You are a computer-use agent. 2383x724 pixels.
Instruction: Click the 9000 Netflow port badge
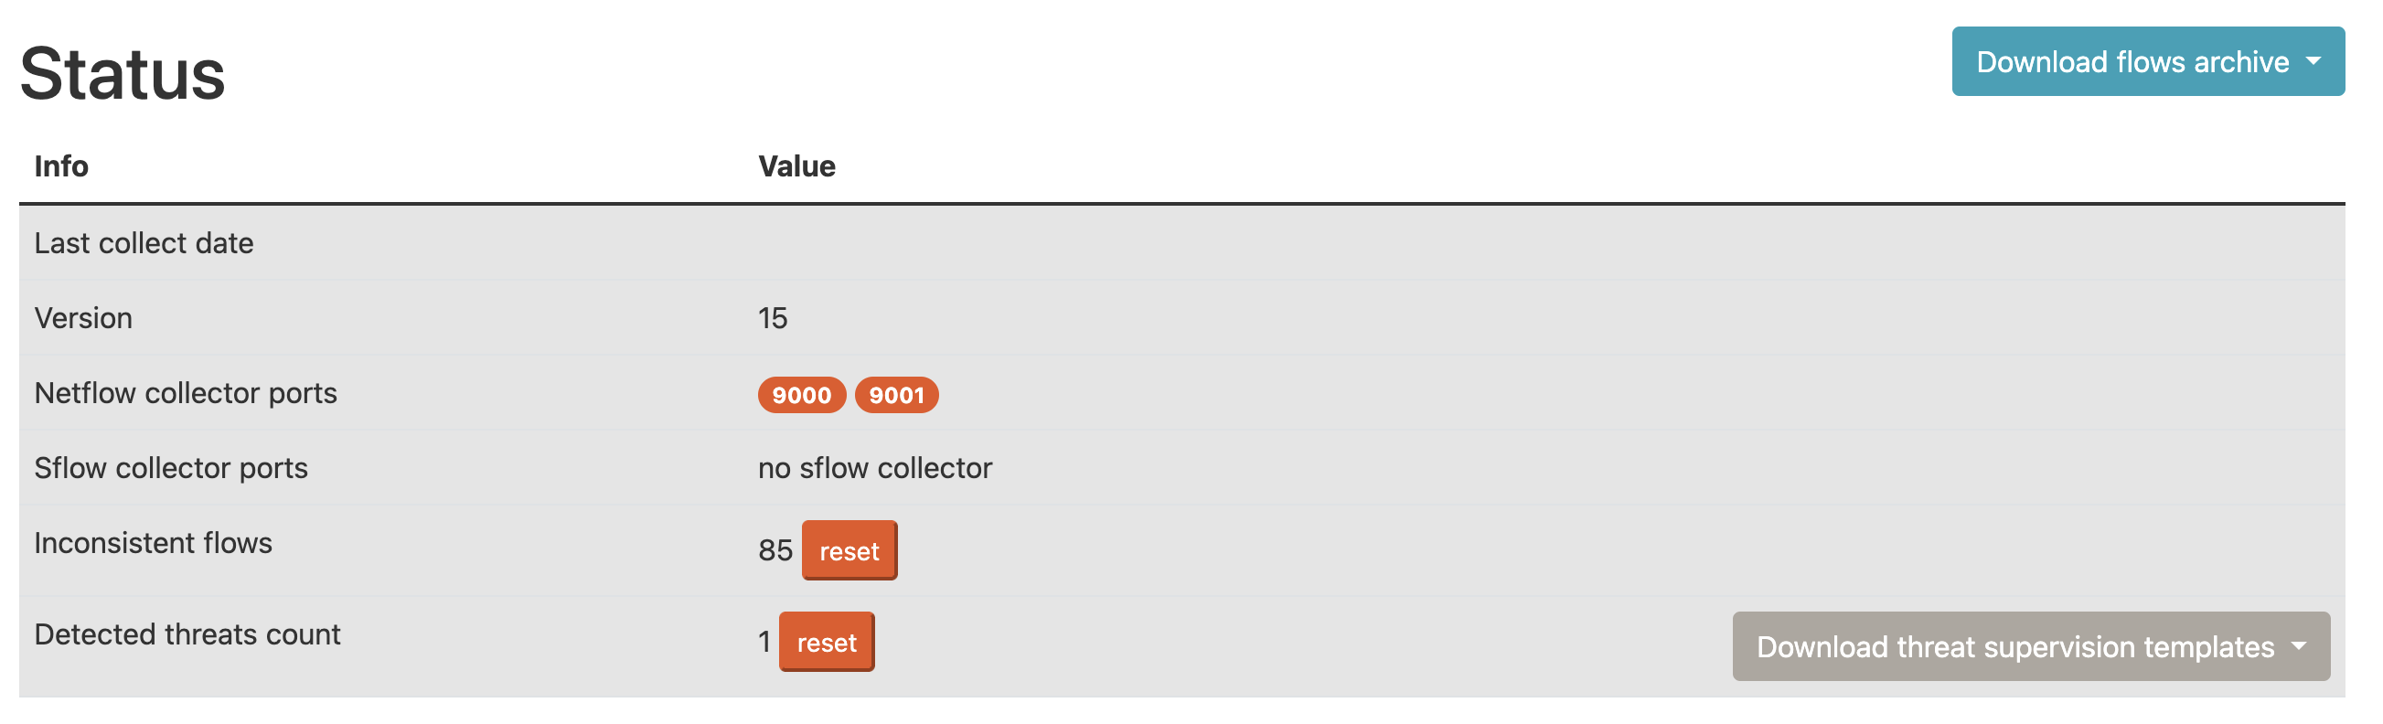click(x=801, y=396)
